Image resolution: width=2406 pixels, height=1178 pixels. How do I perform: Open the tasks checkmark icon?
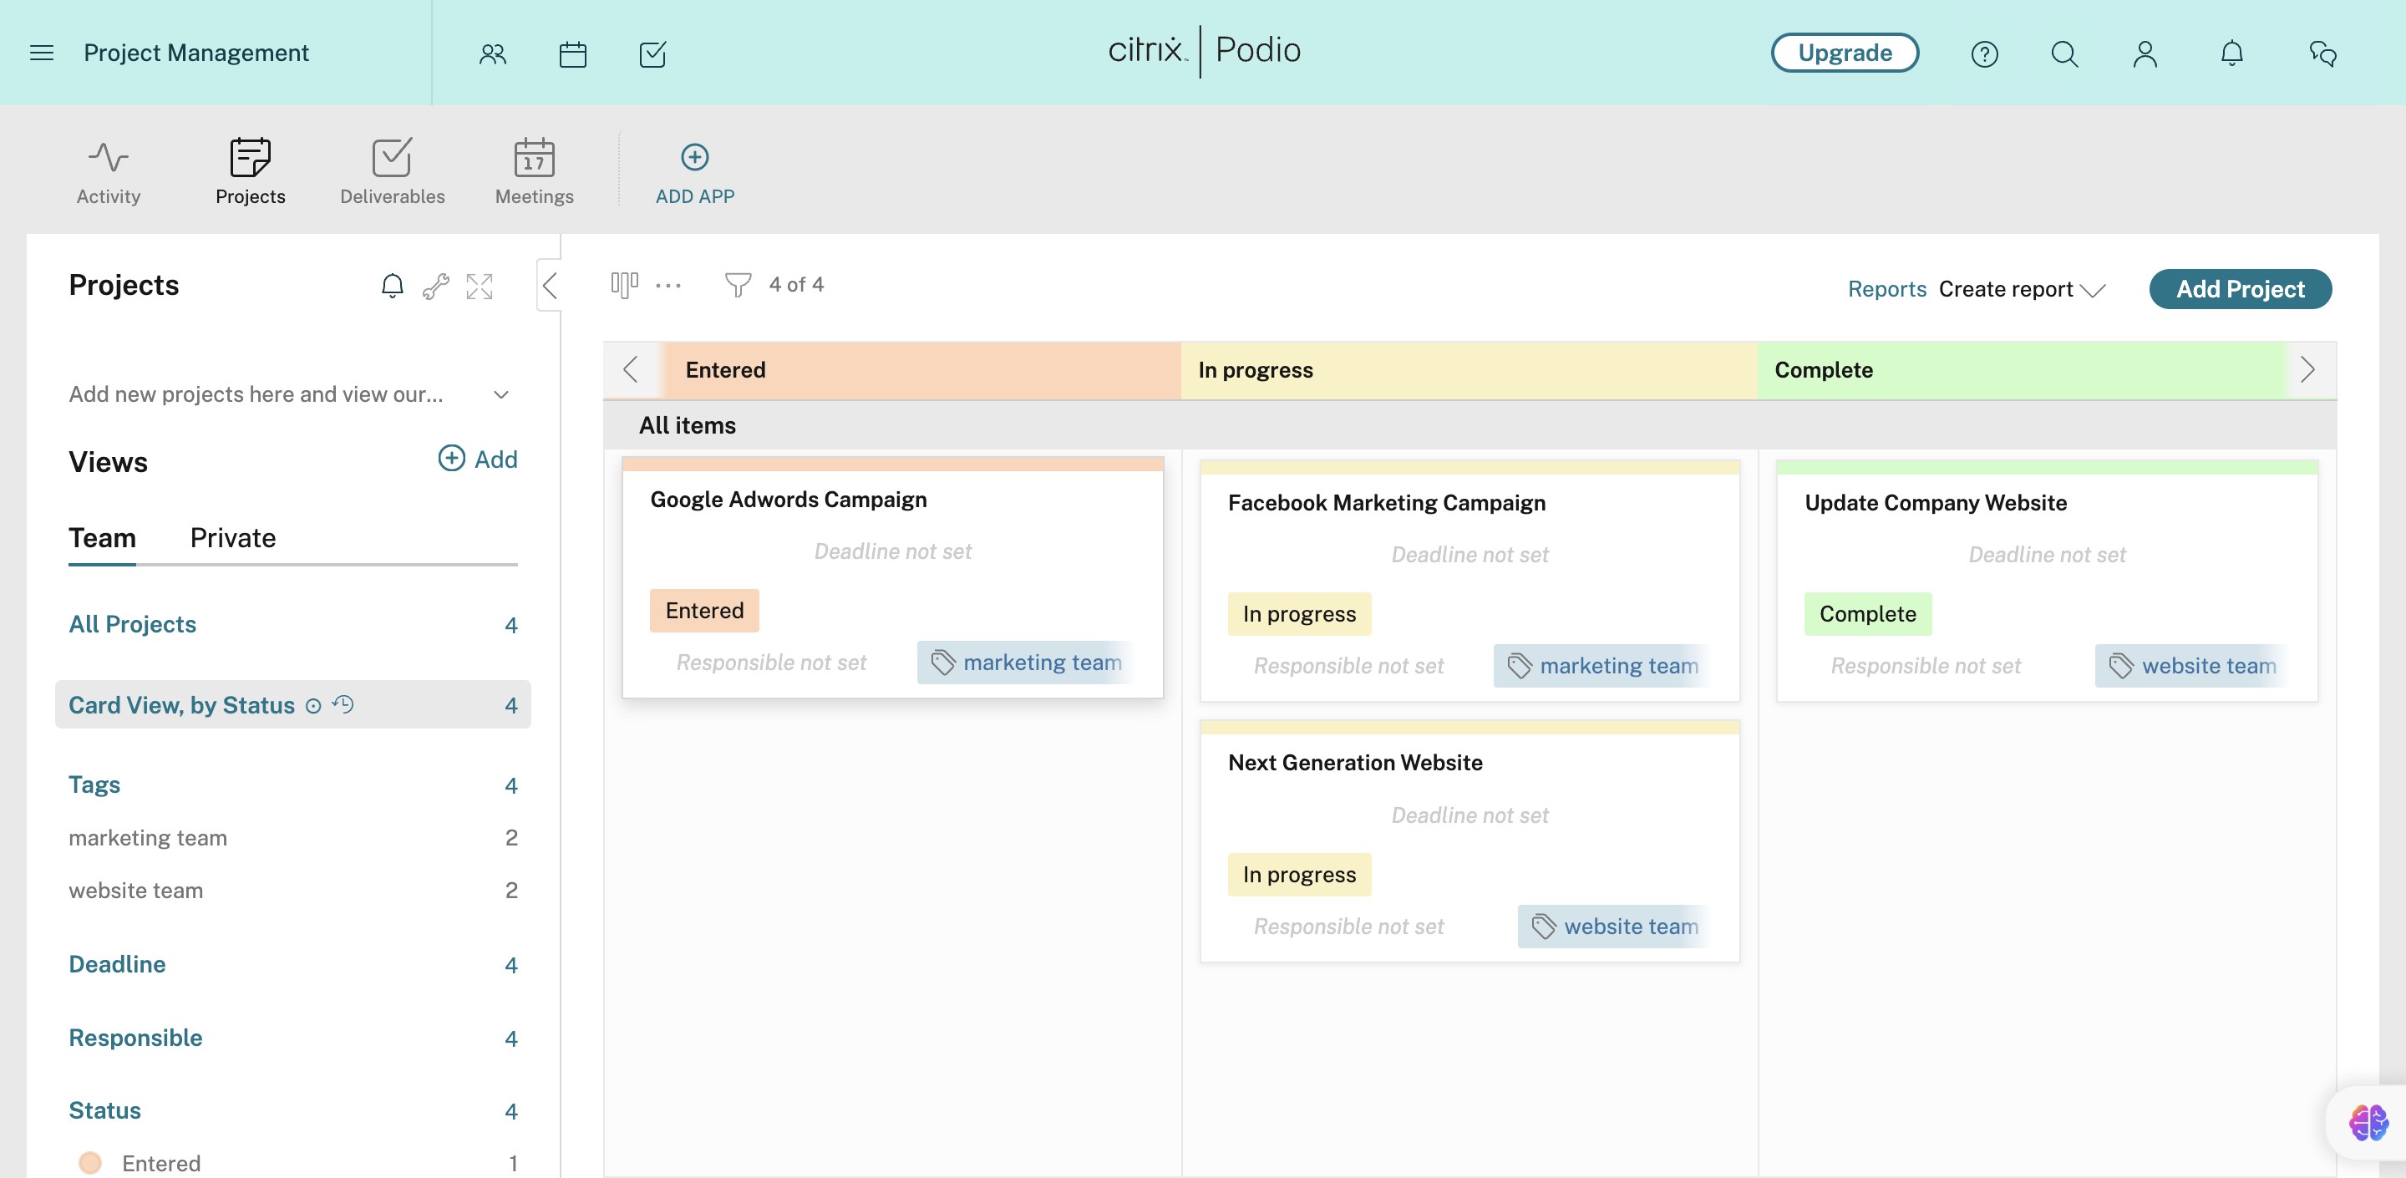pyautogui.click(x=652, y=54)
